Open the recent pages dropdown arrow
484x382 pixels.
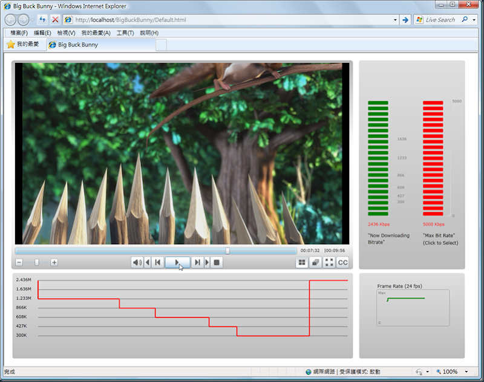[33, 20]
